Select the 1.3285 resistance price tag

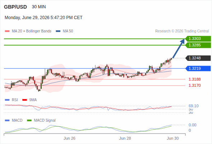198,45
